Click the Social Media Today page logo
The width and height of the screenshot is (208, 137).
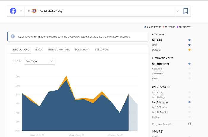click(x=34, y=11)
